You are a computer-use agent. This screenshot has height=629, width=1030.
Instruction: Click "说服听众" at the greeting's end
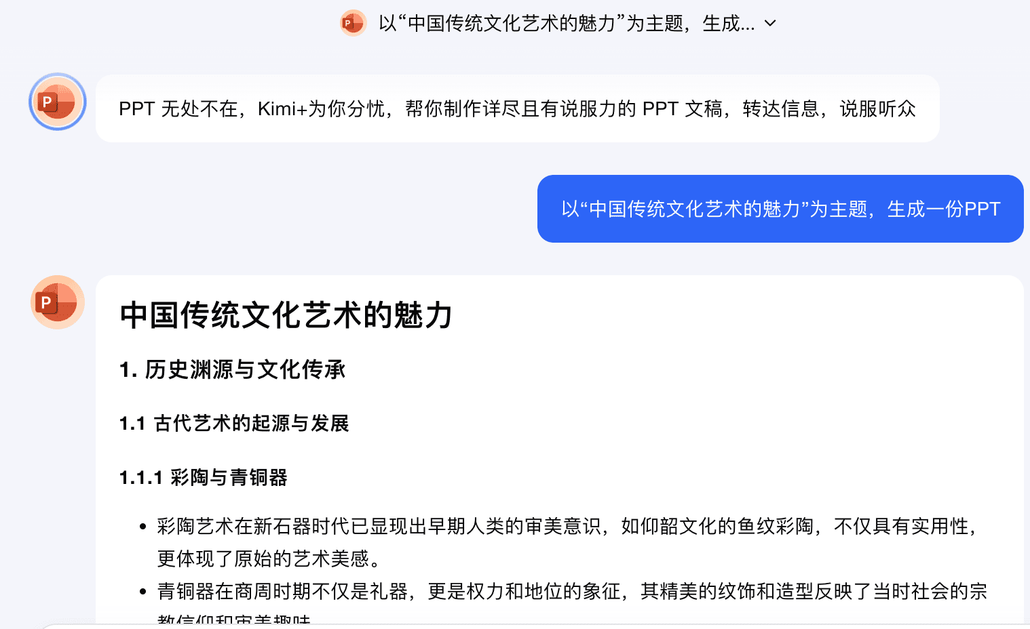(x=878, y=108)
